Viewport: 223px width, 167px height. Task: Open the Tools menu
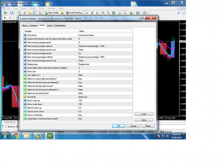tap(41, 8)
